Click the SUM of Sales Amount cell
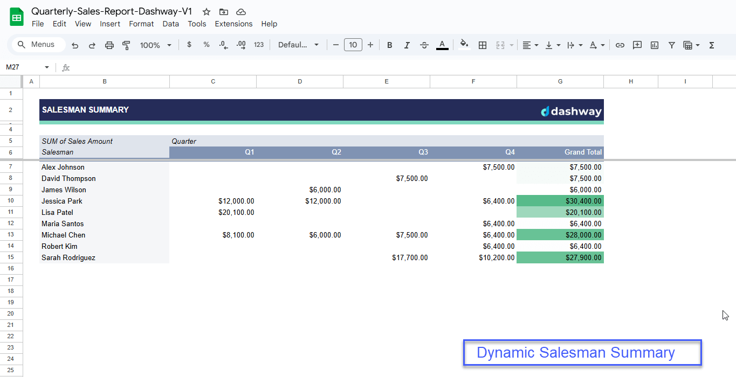 click(105, 141)
